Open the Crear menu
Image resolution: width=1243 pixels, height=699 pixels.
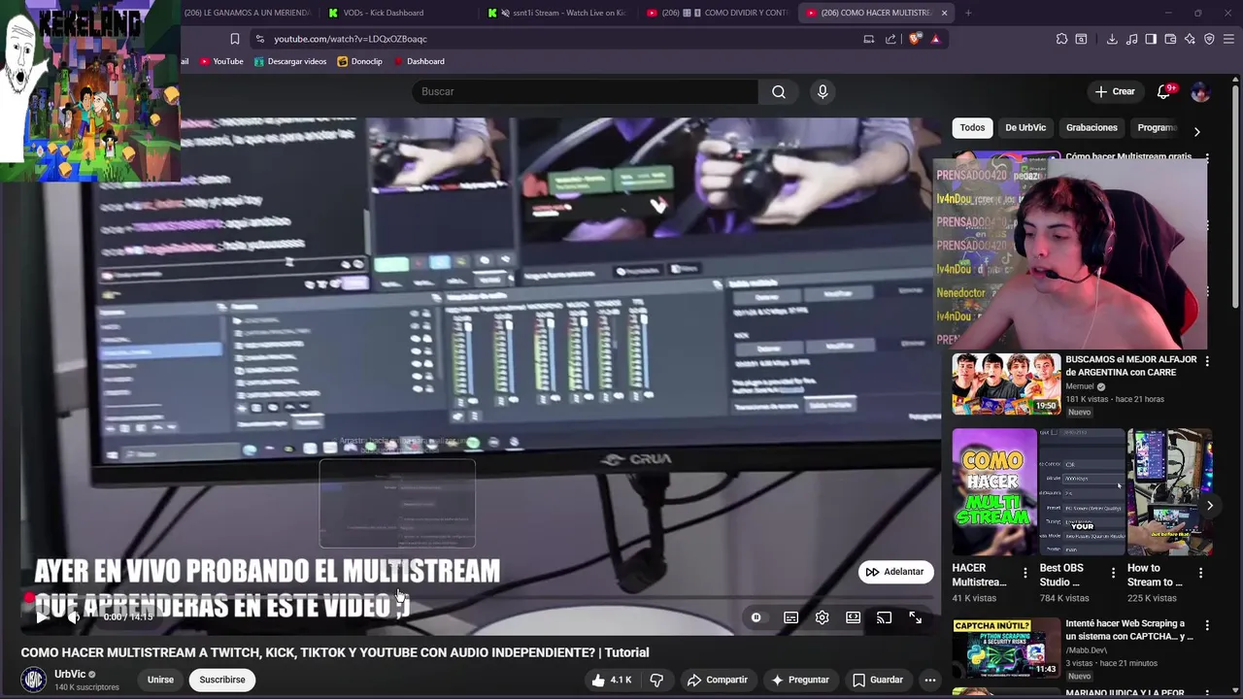(1115, 91)
